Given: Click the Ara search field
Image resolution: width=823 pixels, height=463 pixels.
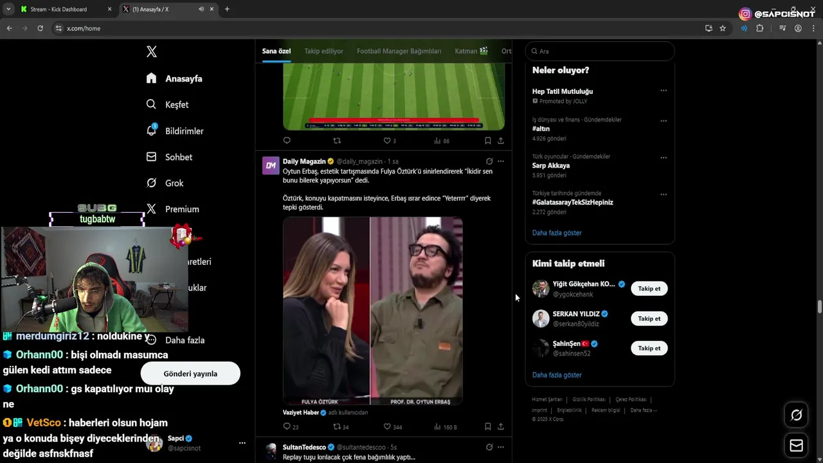Looking at the screenshot, I should (600, 51).
